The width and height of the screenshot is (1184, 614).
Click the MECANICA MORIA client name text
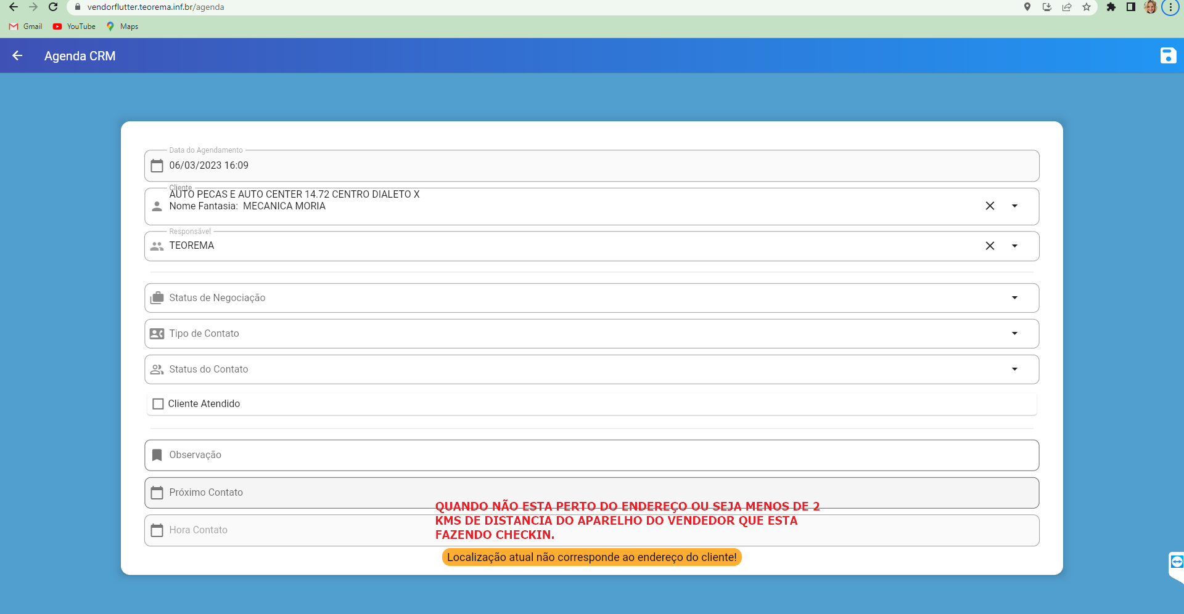tap(284, 206)
